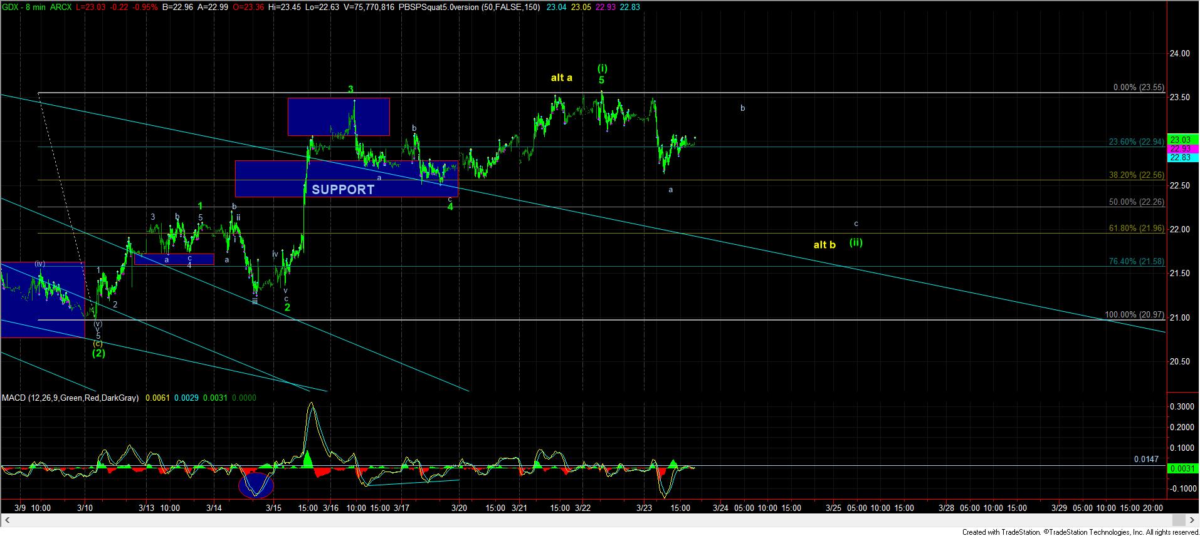Click the 3/29 date on time axis

(x=1059, y=508)
